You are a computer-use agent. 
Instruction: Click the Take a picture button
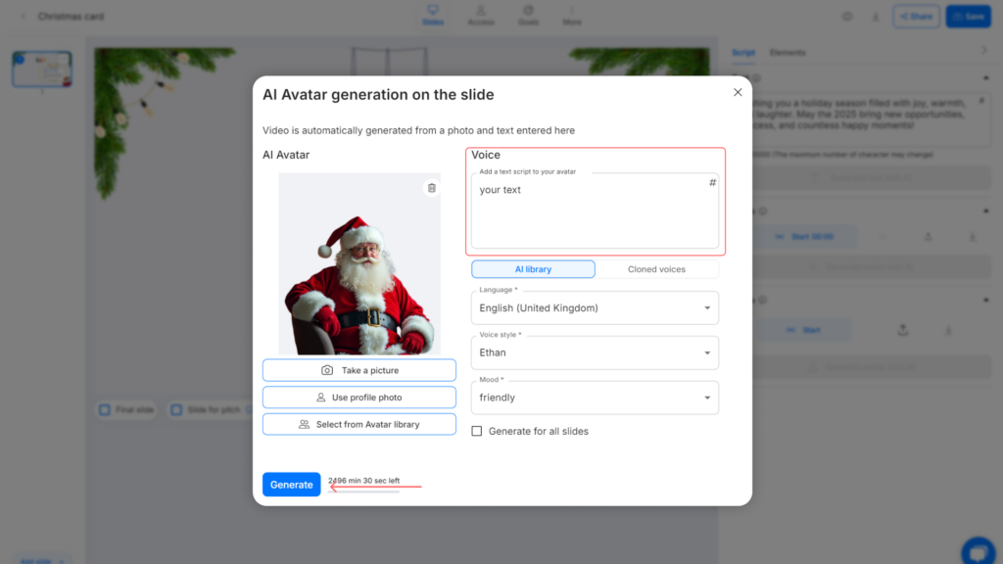[358, 370]
